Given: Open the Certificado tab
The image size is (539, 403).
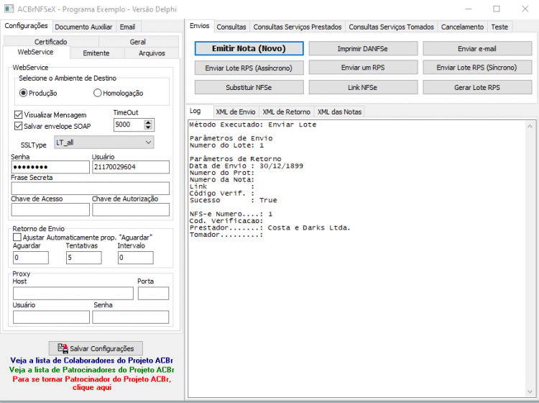Looking at the screenshot, I should pyautogui.click(x=50, y=42).
